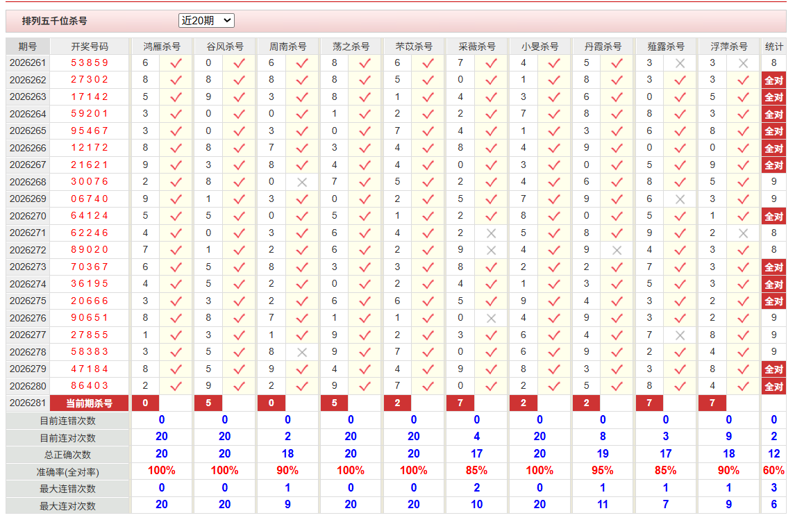Click the X mark for 薤露杀号 in row 2026269

[x=680, y=199]
